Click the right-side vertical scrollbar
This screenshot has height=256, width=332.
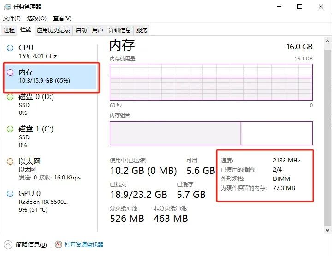coord(327,138)
